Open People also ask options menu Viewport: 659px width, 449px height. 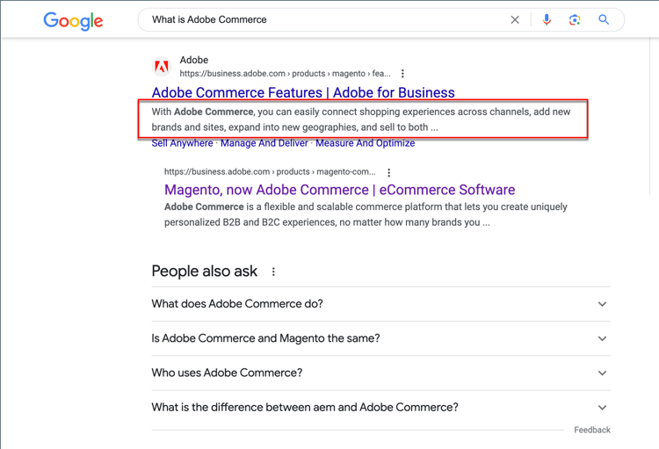tap(273, 272)
